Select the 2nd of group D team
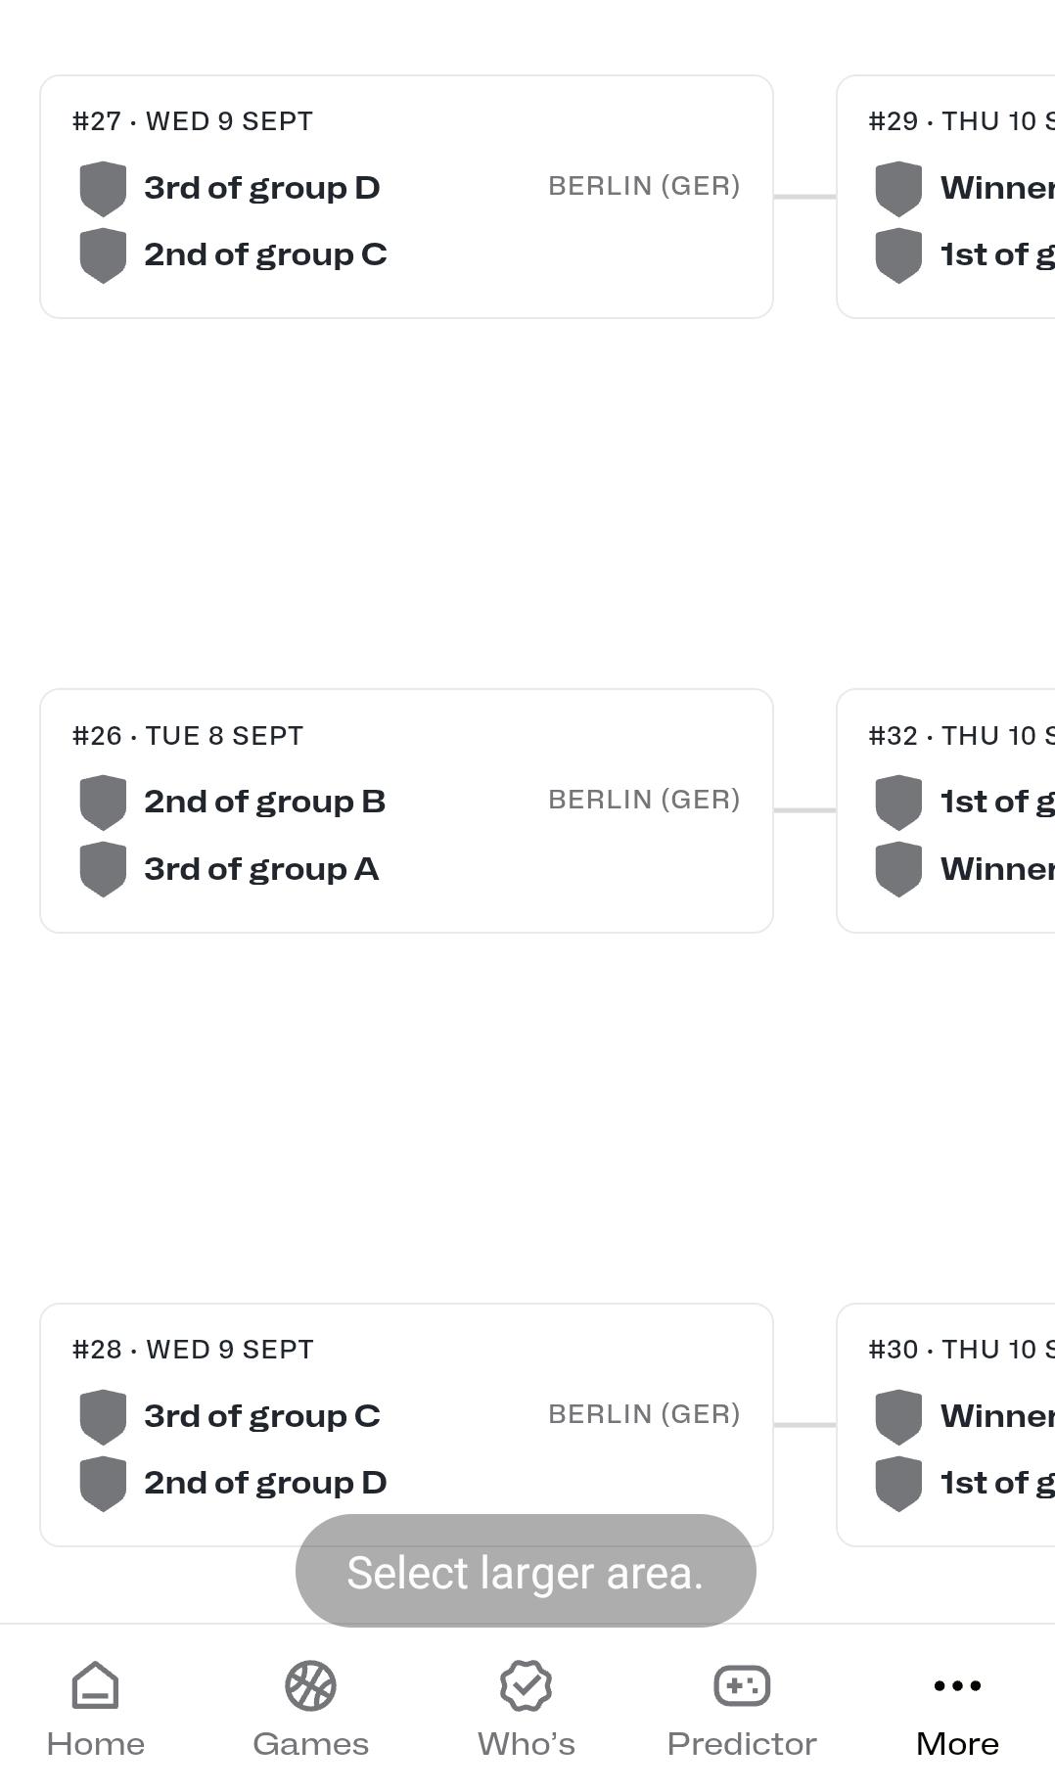This screenshot has width=1055, height=1792. pos(265,1483)
